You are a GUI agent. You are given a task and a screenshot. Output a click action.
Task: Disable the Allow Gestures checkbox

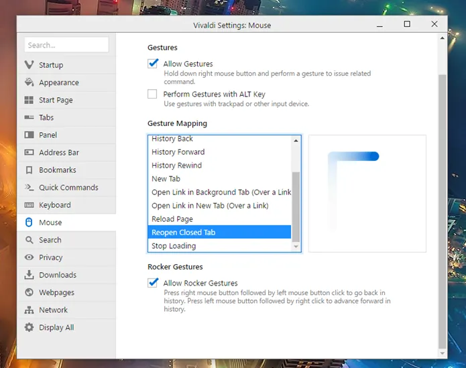coord(153,64)
